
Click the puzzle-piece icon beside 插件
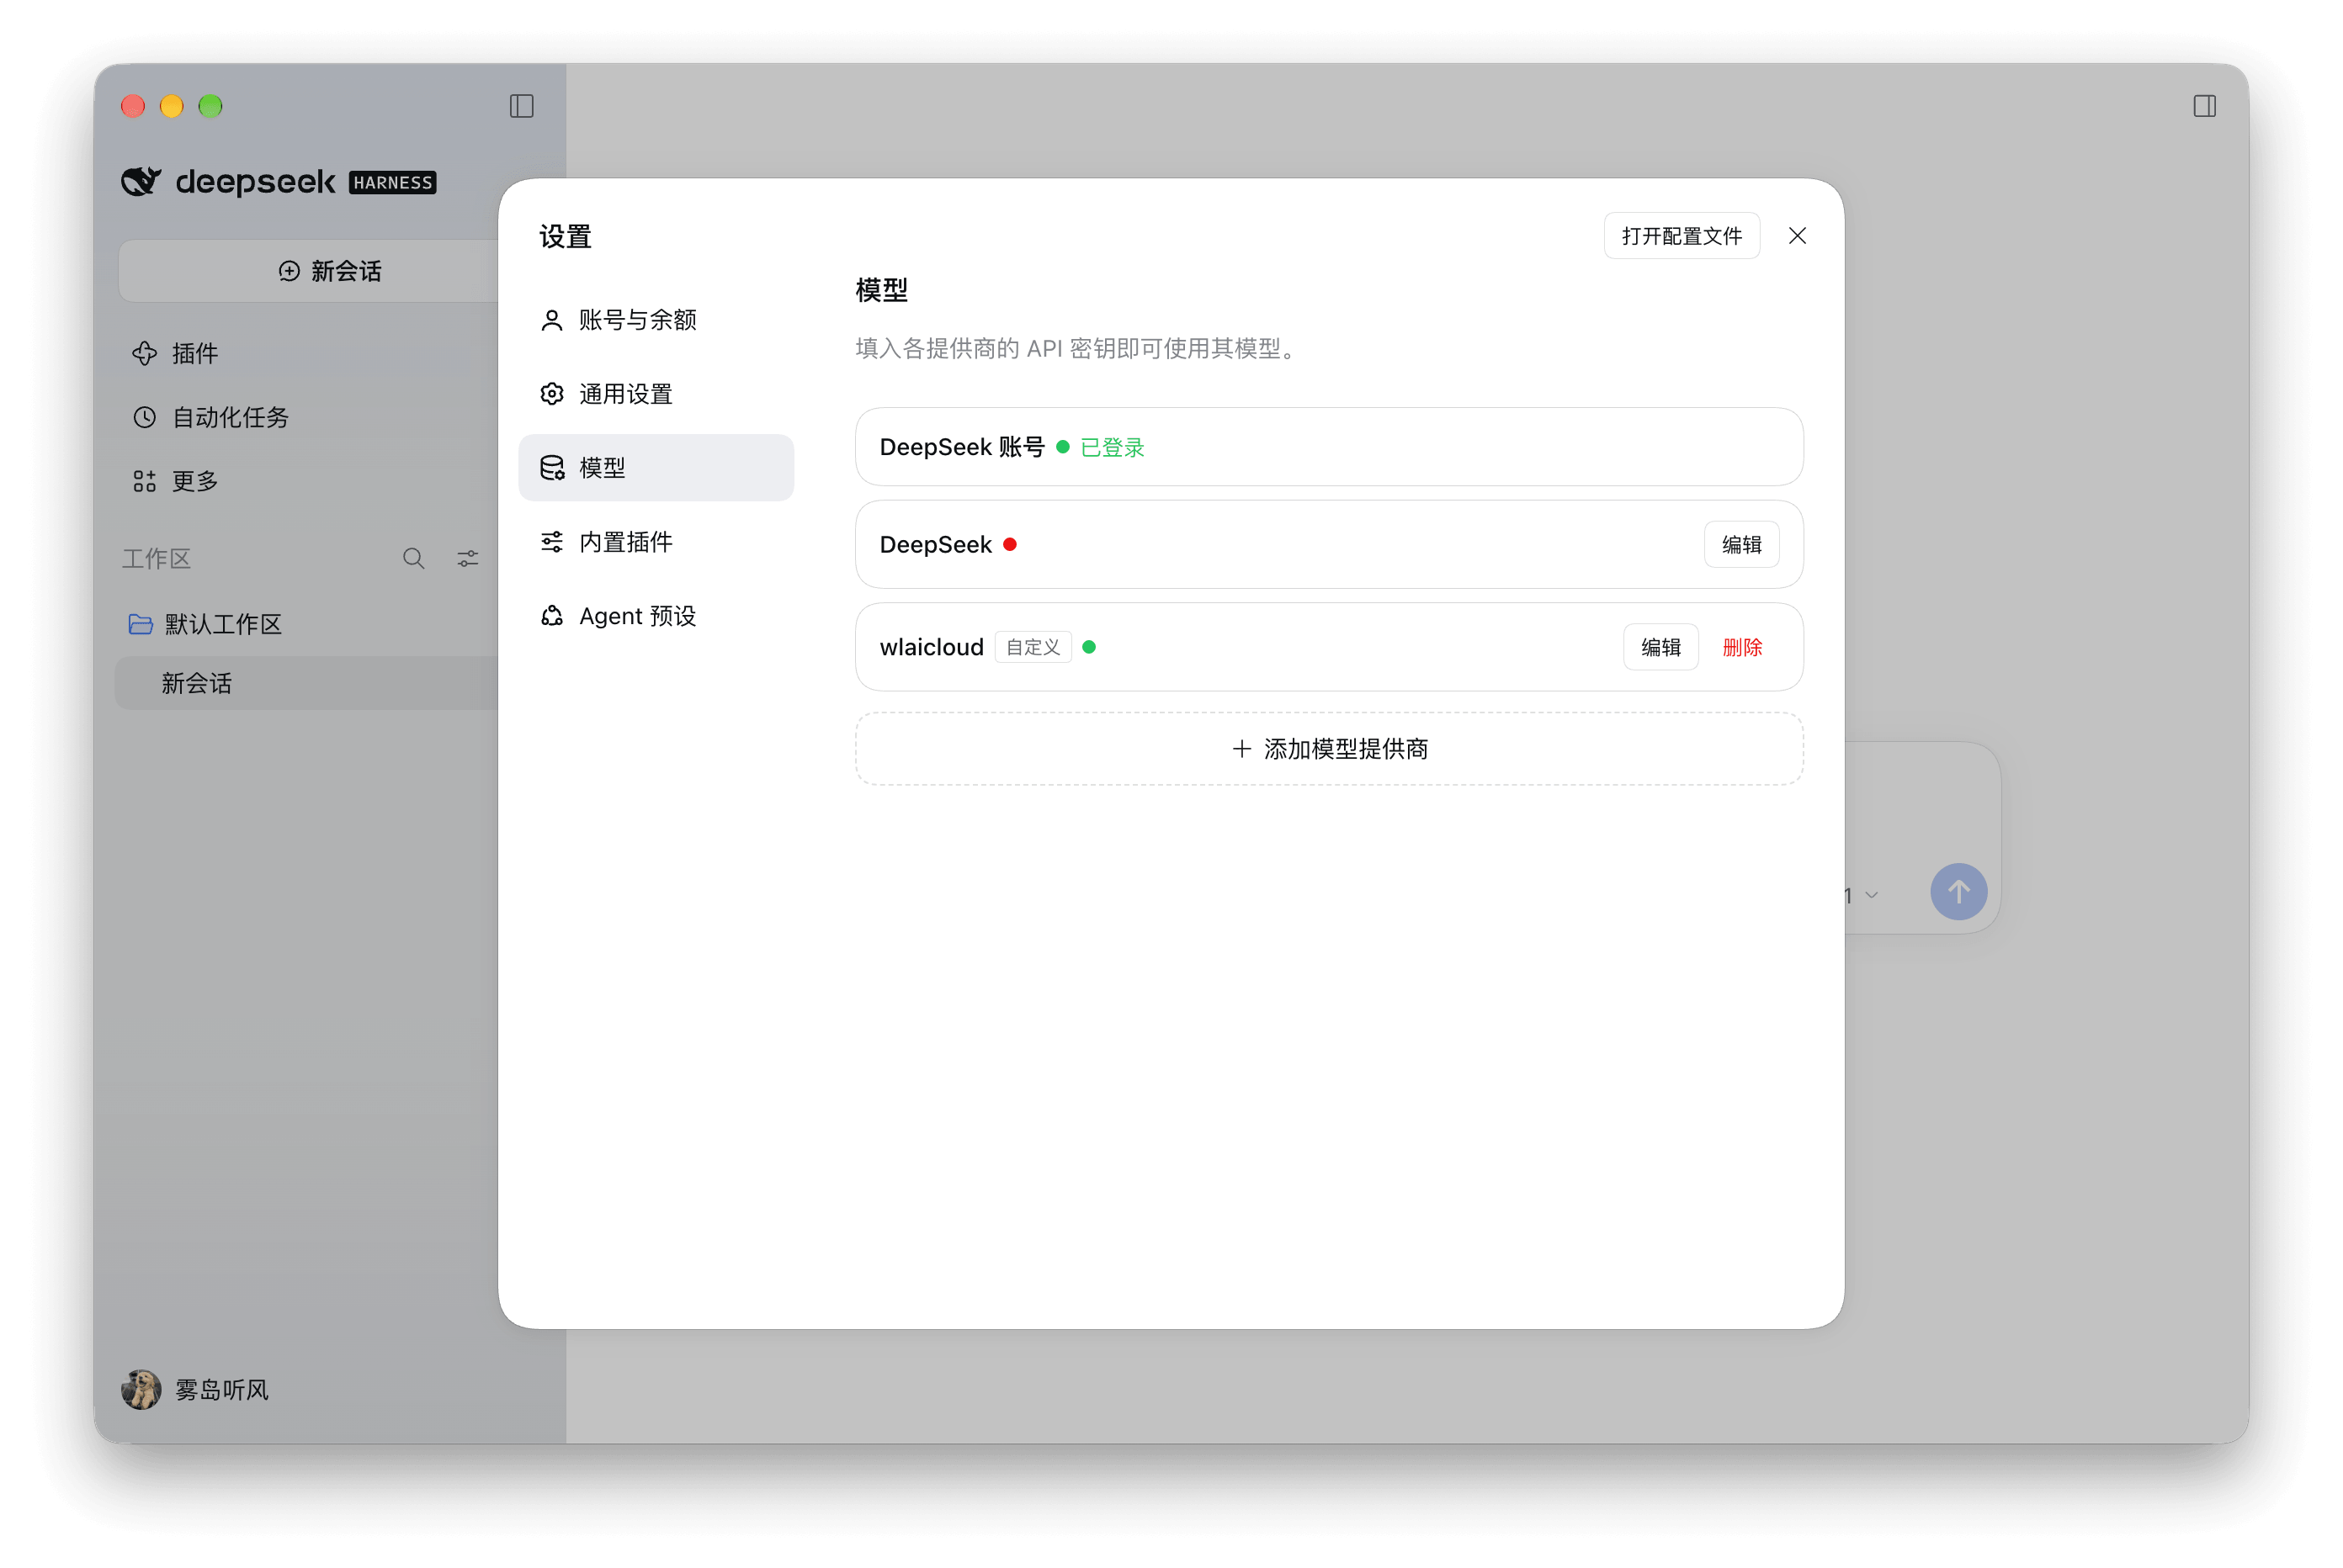click(x=145, y=353)
